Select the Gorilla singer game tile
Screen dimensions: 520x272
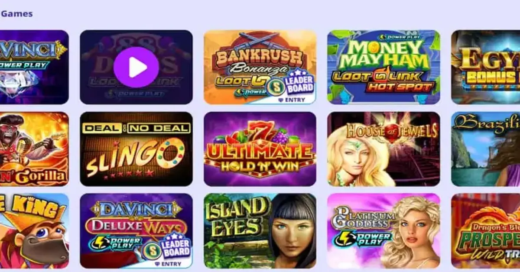pos(34,149)
